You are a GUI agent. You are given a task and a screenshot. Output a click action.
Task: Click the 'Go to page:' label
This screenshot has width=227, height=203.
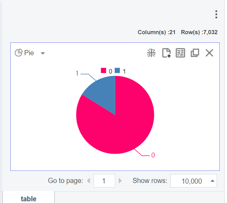(66, 181)
